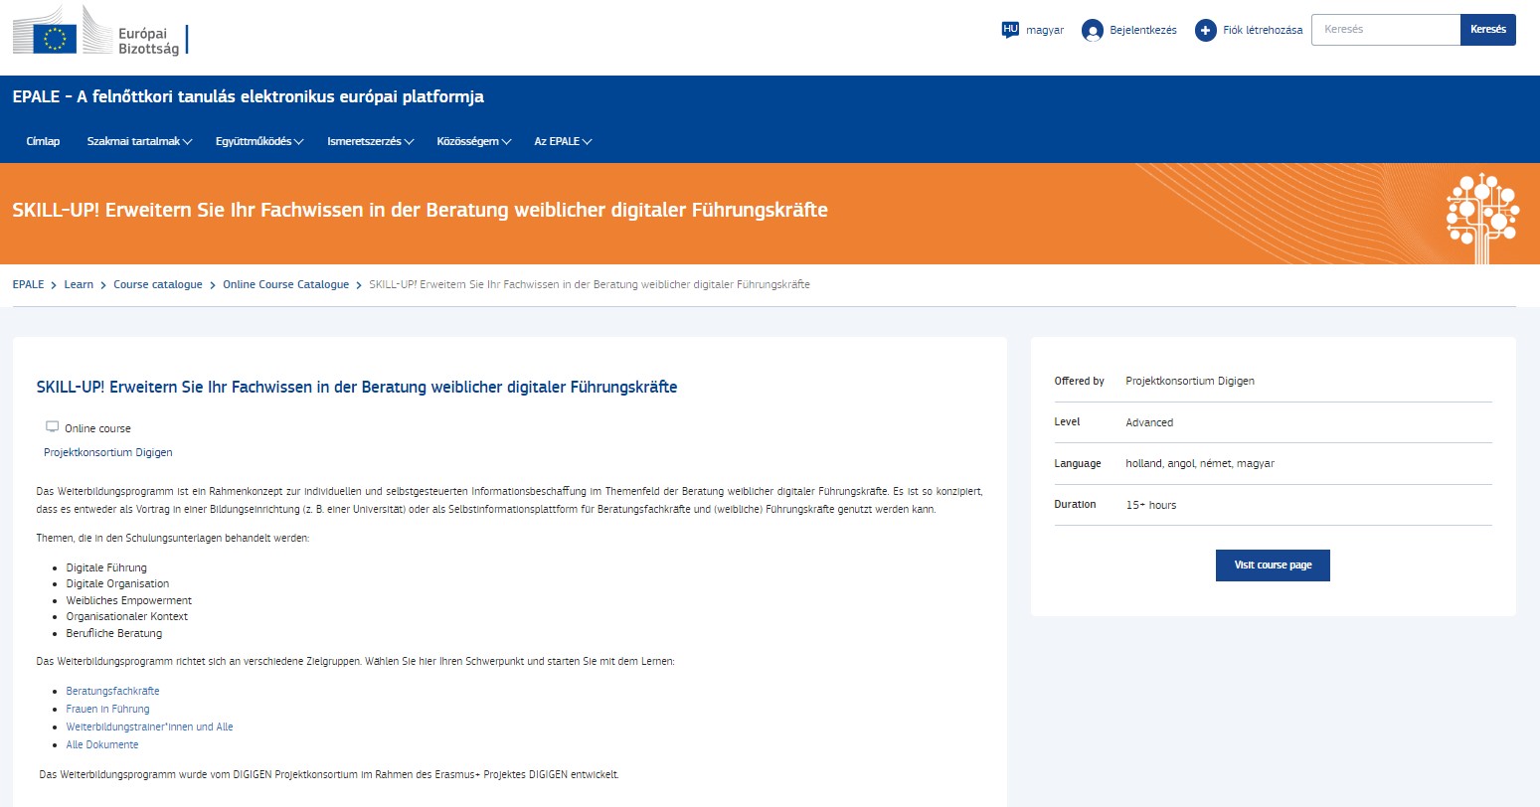Click the closing sentence about Erasmus+ Projektes DIGIGEN
The image size is (1540, 807).
click(329, 774)
